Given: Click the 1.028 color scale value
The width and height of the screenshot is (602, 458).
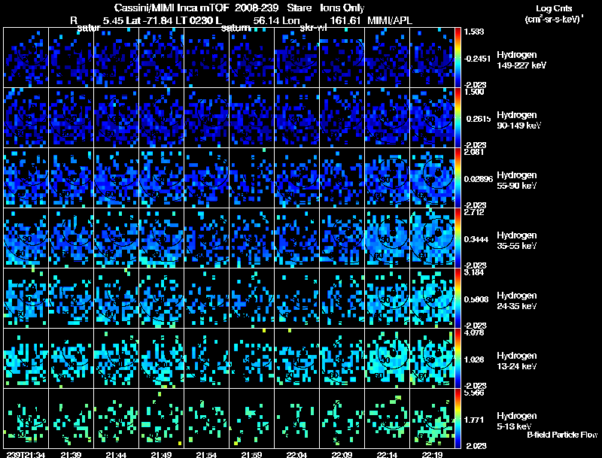Looking at the screenshot, I should click(476, 359).
